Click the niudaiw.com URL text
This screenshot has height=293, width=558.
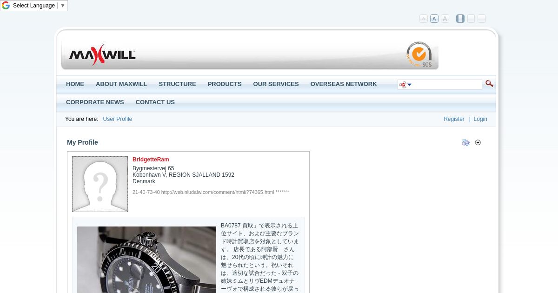pyautogui.click(x=218, y=192)
